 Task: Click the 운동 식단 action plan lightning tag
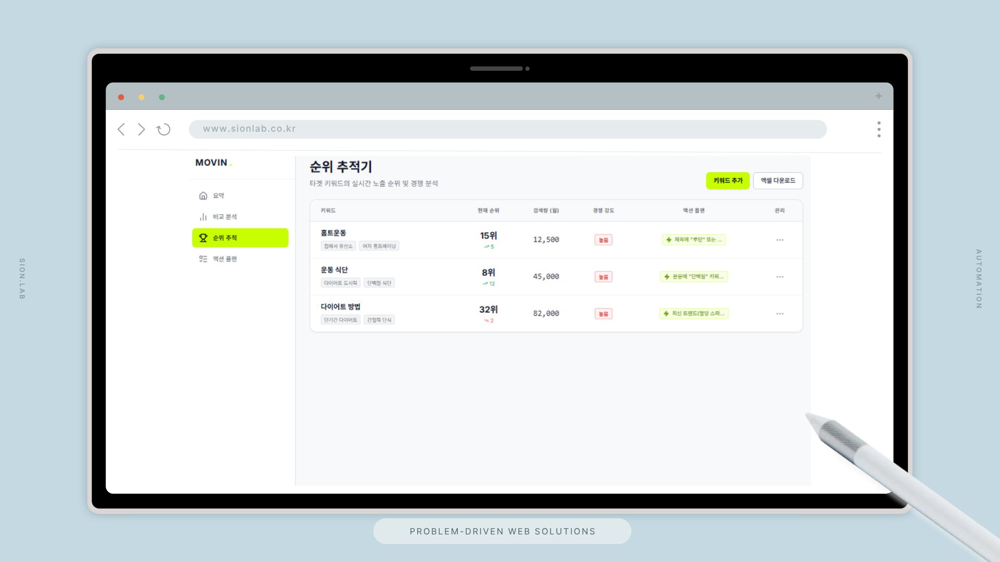(x=694, y=277)
